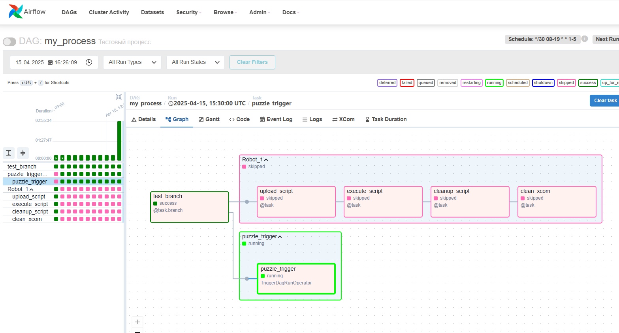The height and width of the screenshot is (333, 619).
Task: Switch to the Details tab
Action: pyautogui.click(x=143, y=119)
